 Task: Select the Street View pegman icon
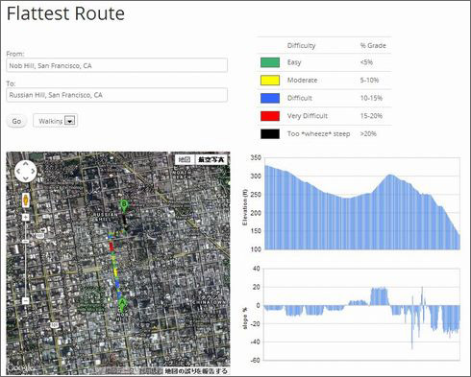(x=26, y=200)
